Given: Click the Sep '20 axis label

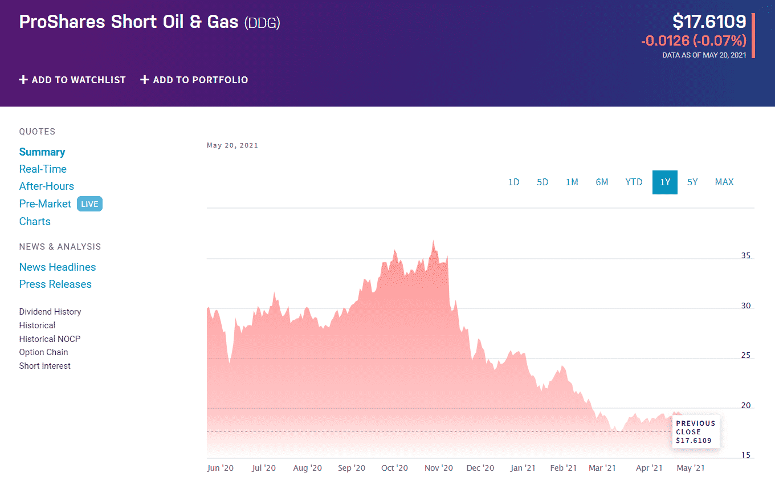Looking at the screenshot, I should (352, 468).
